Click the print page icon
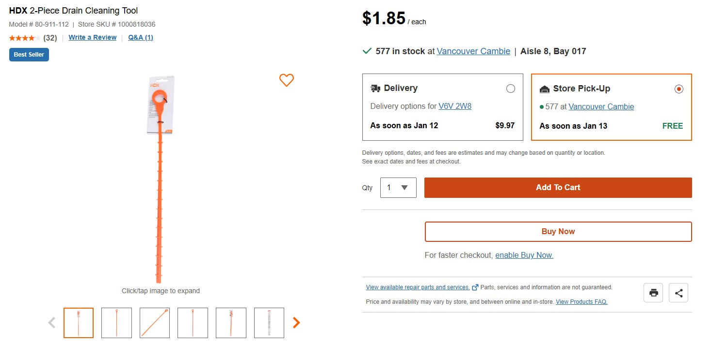Screen dimensions: 727x342 click(x=653, y=293)
